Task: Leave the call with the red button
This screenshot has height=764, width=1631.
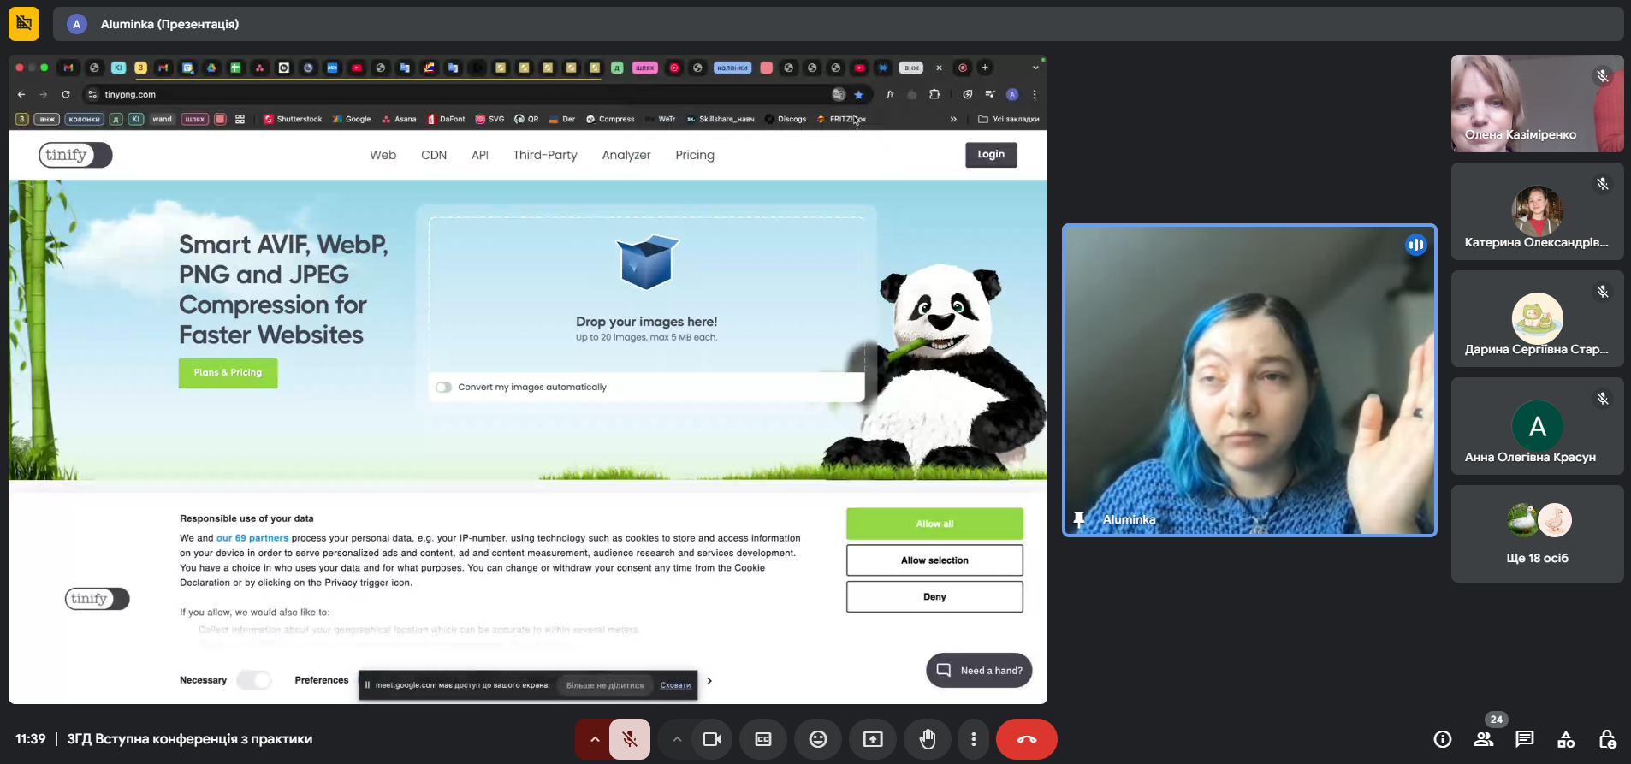Action: tap(1027, 739)
